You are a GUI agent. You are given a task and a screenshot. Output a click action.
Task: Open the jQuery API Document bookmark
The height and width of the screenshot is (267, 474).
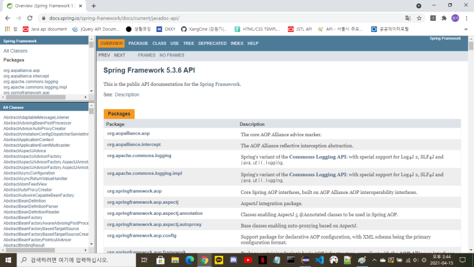(96, 29)
